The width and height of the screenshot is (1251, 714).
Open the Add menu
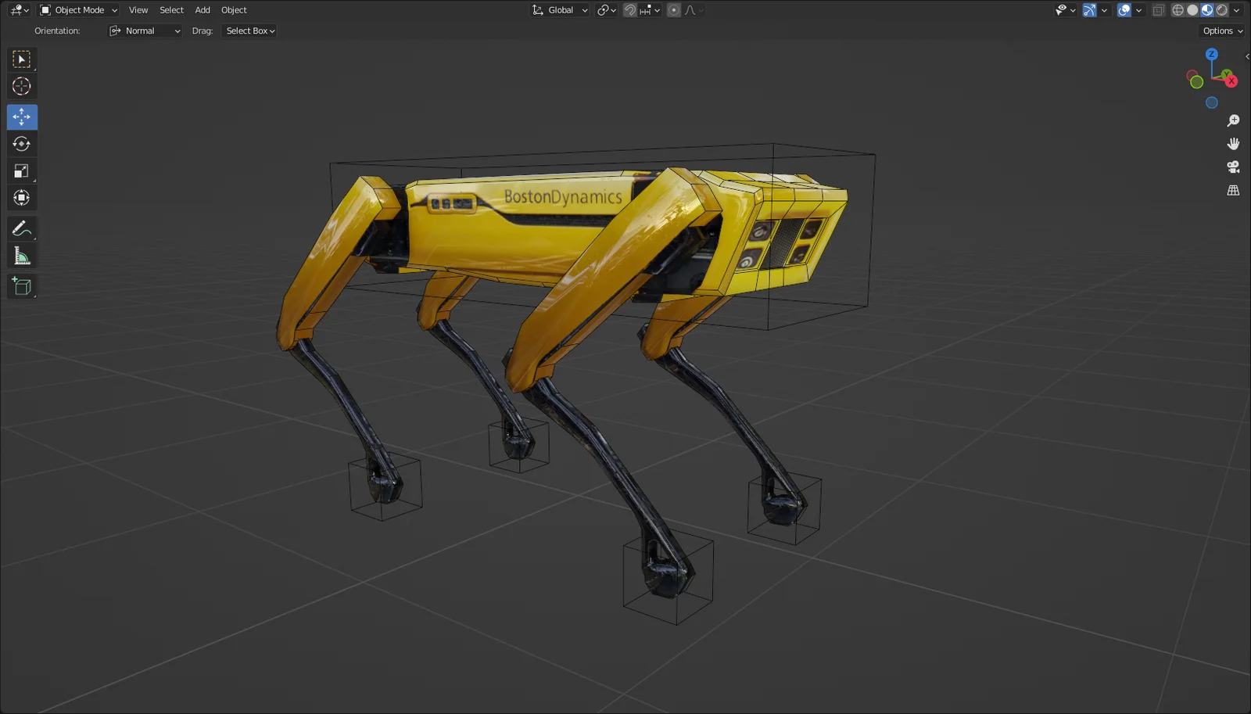click(202, 9)
